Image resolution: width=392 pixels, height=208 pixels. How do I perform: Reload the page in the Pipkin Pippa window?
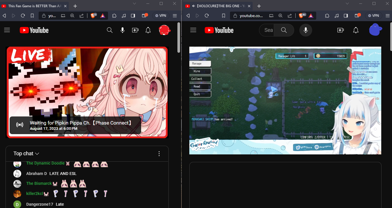23,16
